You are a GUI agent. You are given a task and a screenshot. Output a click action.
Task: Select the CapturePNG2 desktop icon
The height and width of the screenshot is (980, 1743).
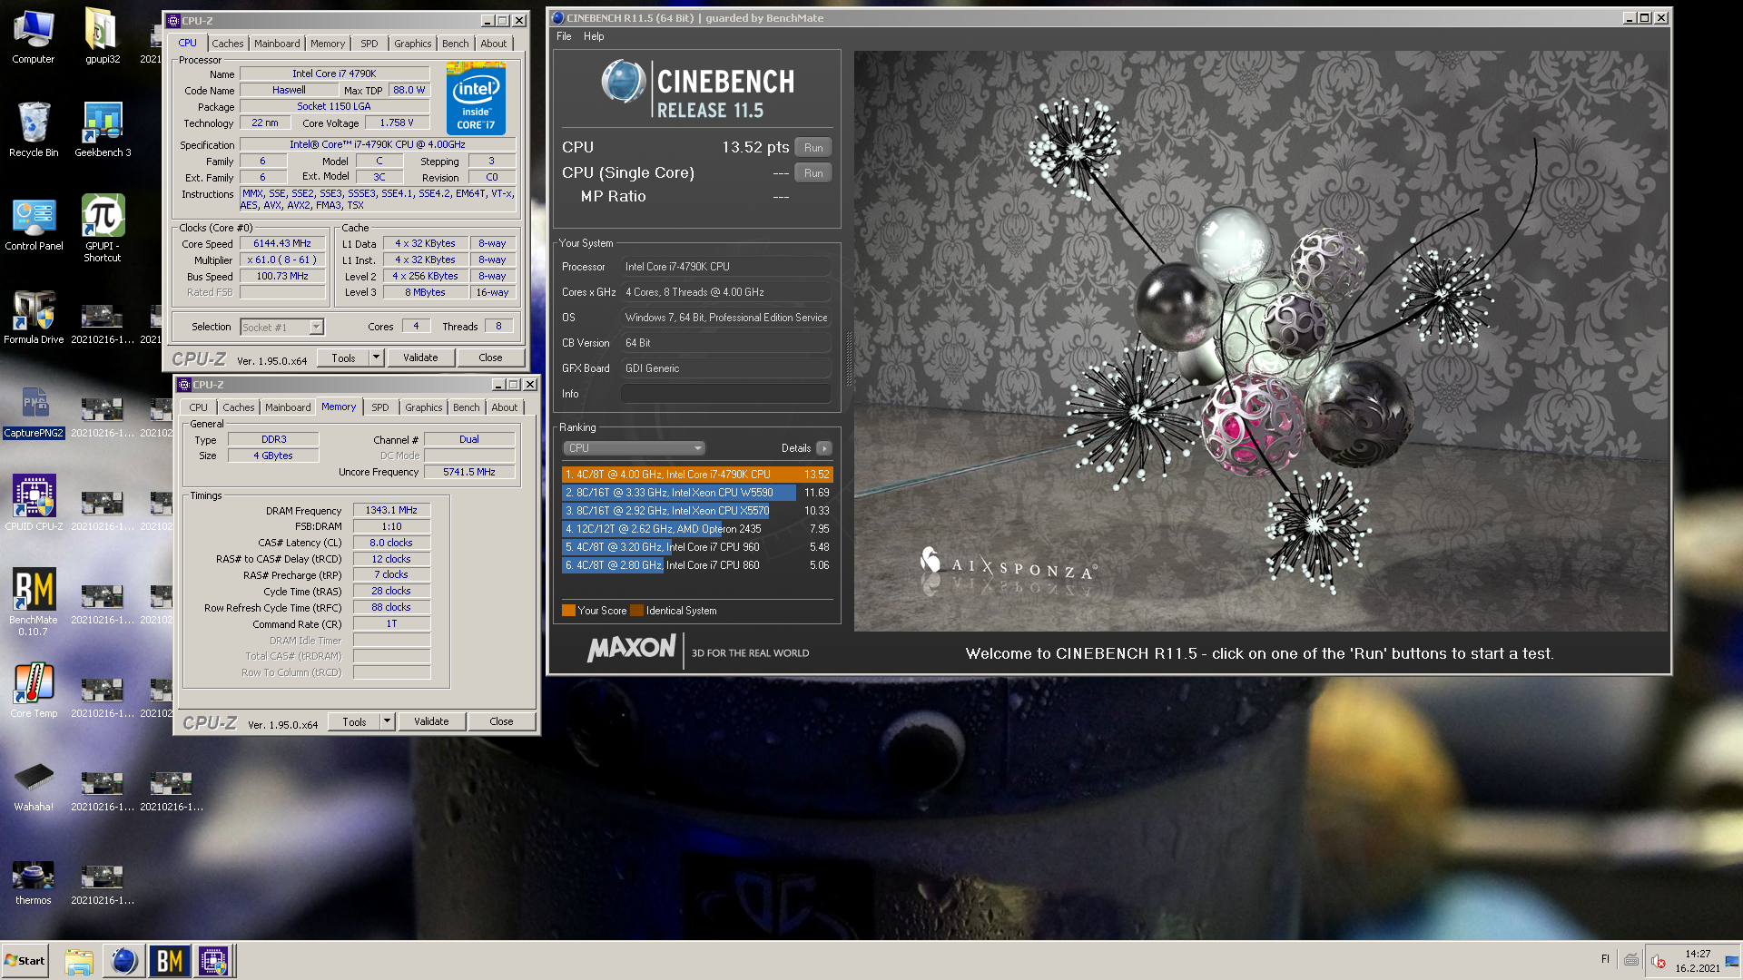tap(34, 412)
